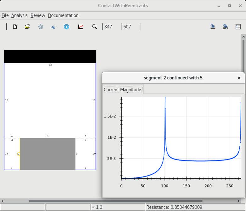Show the plot using the chart icon
The width and height of the screenshot is (246, 211).
tap(81, 27)
